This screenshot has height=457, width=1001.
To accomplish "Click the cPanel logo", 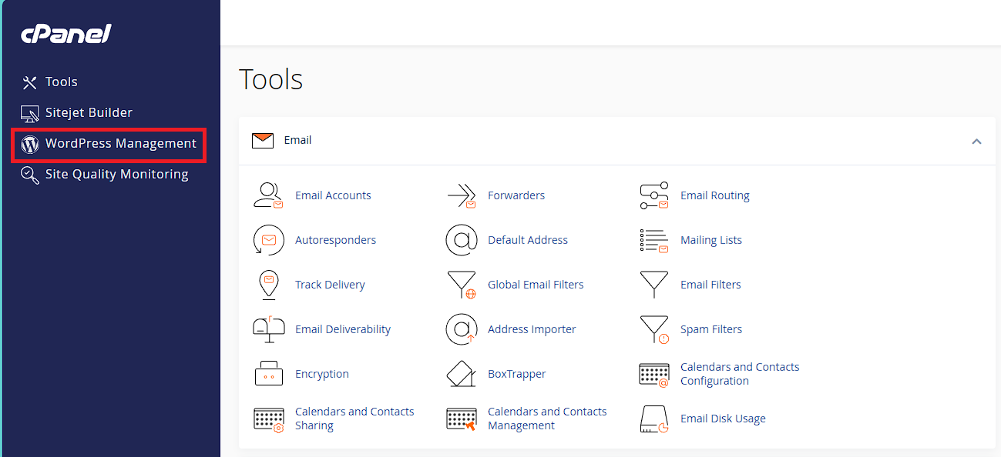I will (66, 34).
